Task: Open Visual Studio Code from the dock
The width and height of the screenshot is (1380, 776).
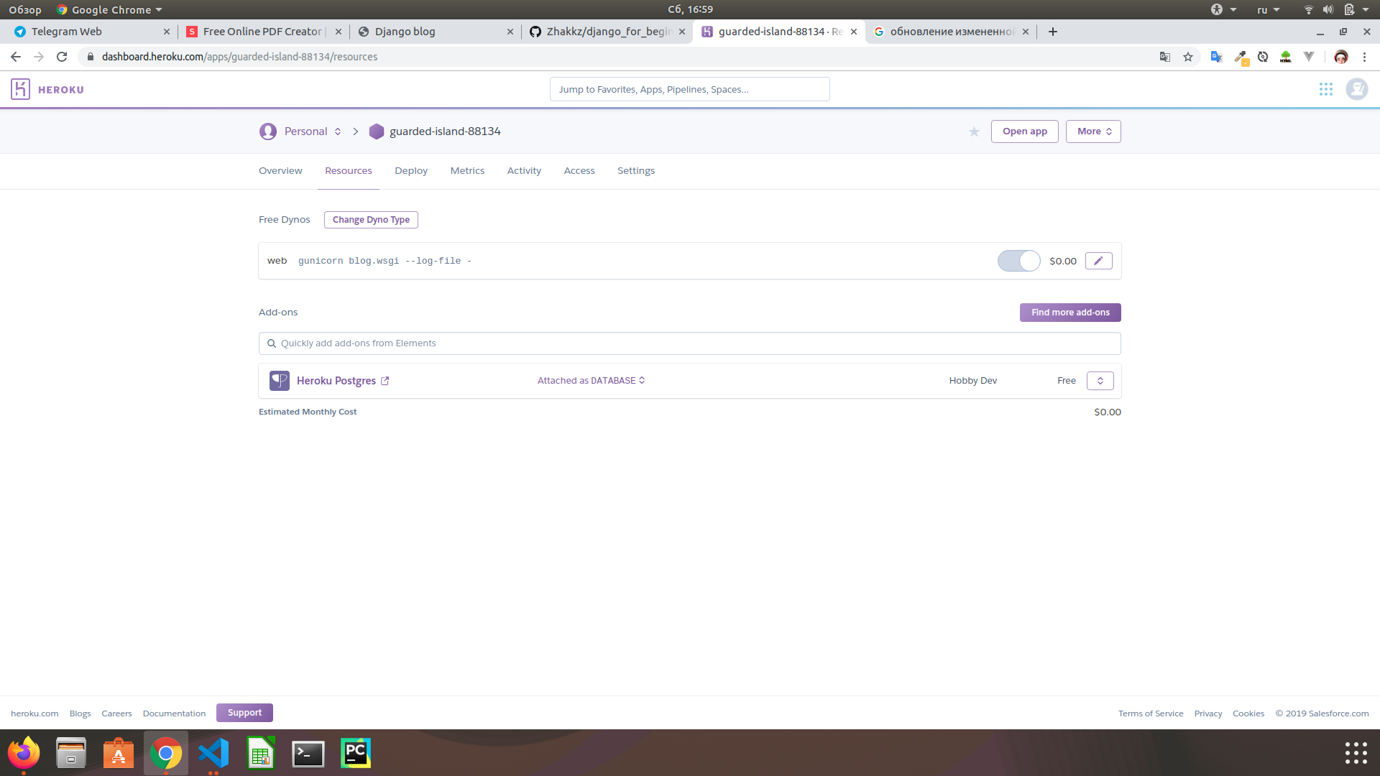Action: pyautogui.click(x=213, y=753)
